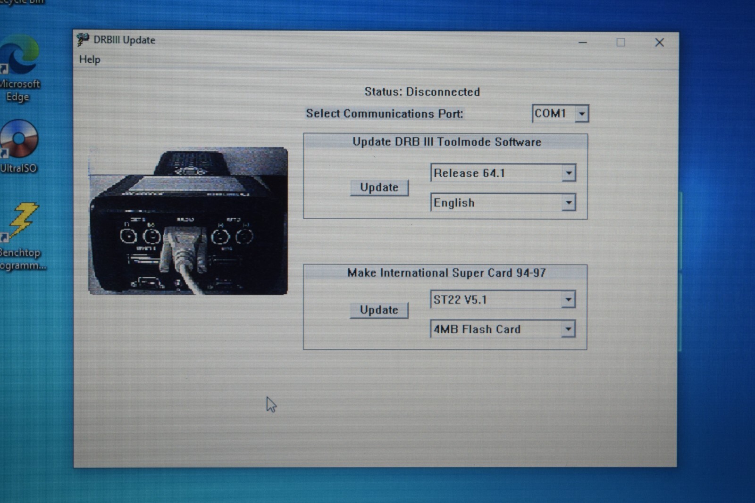Viewport: 755px width, 503px height.
Task: Click the Select Communications Port label
Action: tap(384, 114)
